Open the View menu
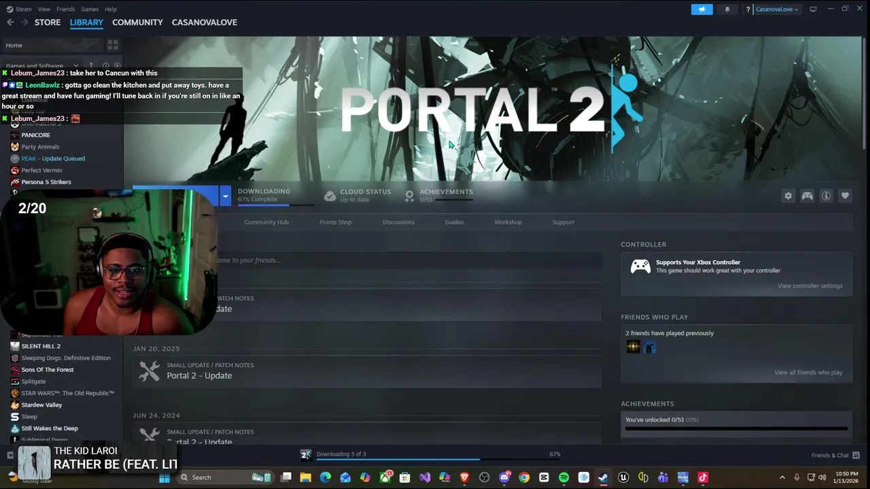 [x=44, y=10]
